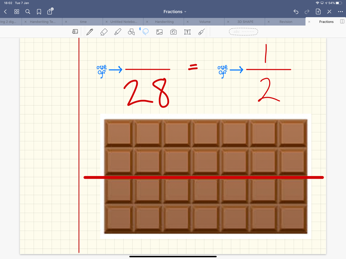Bookmark the current page
The height and width of the screenshot is (259, 346).
click(39, 12)
